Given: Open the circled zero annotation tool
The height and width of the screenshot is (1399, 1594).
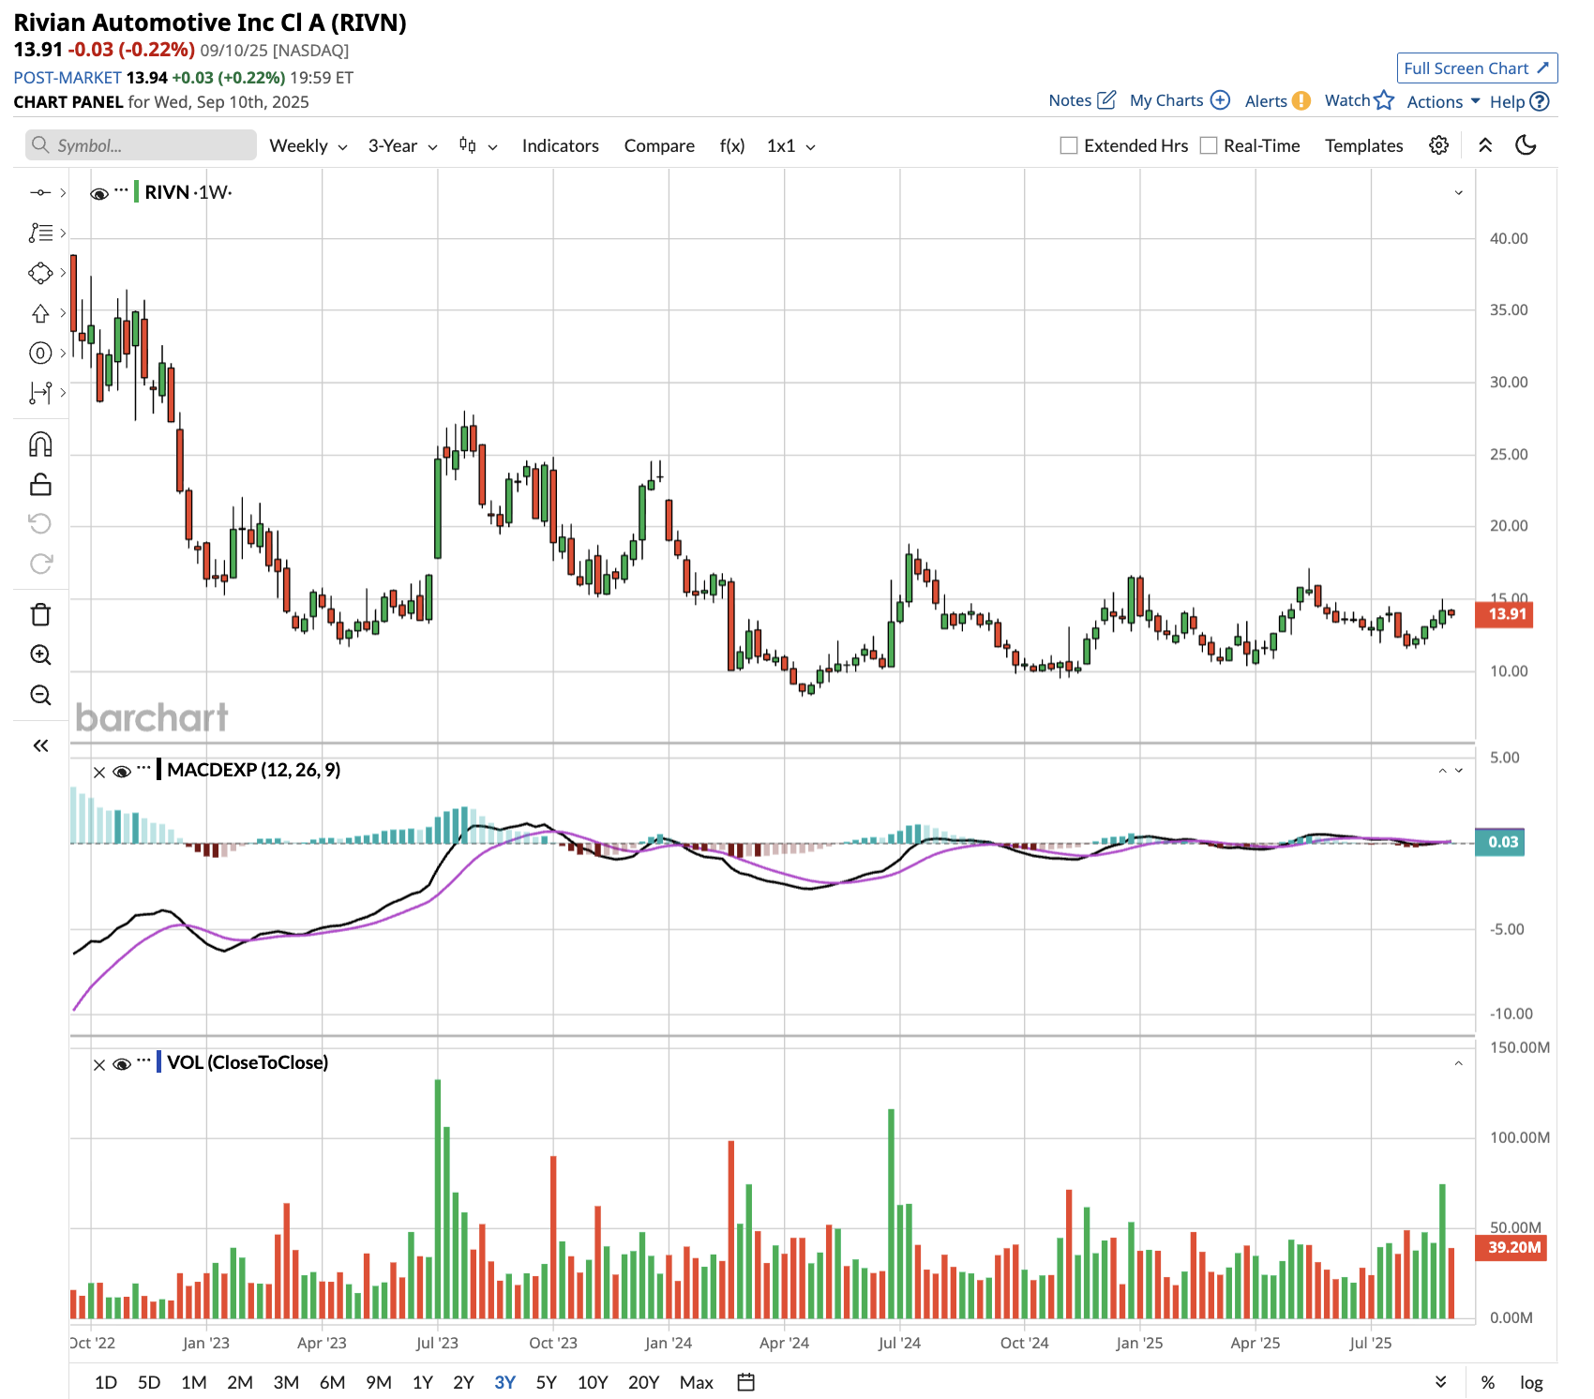Looking at the screenshot, I should point(40,354).
